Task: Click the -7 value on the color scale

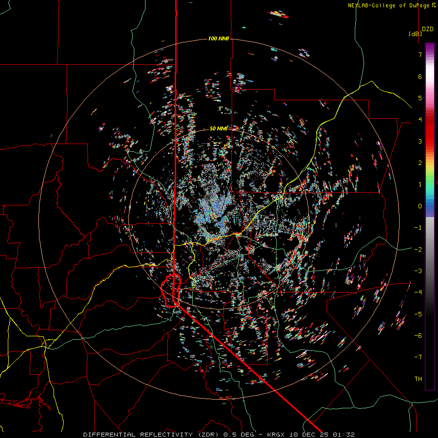Action: (x=418, y=357)
